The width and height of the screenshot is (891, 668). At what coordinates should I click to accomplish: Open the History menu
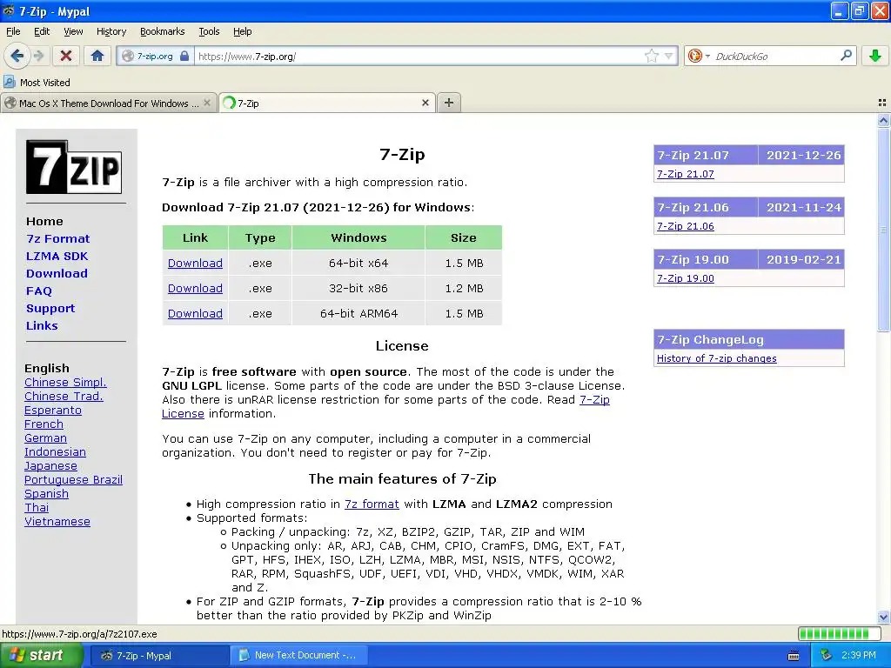[111, 31]
